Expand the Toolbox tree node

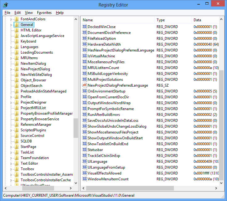(11, 169)
